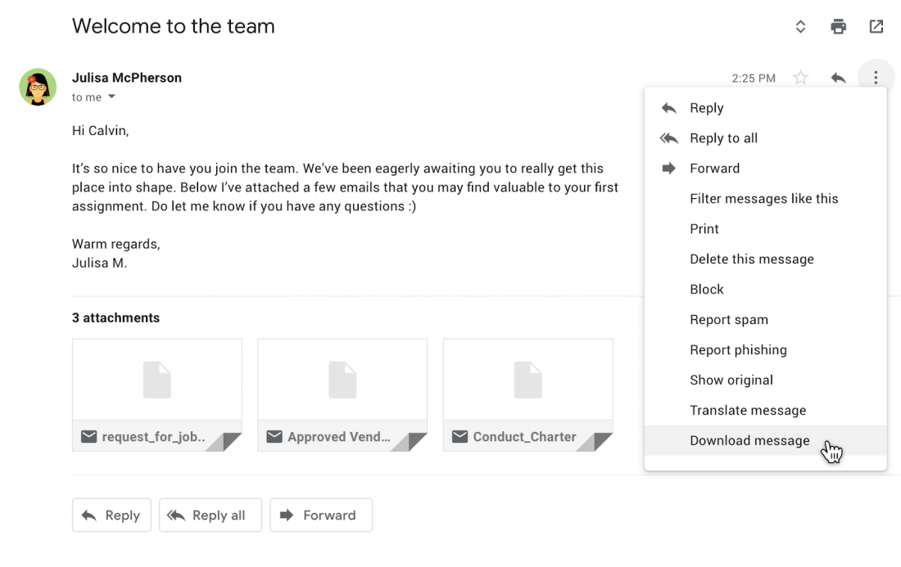The height and width of the screenshot is (567, 901).
Task: Star this message from Julisa
Action: (800, 79)
